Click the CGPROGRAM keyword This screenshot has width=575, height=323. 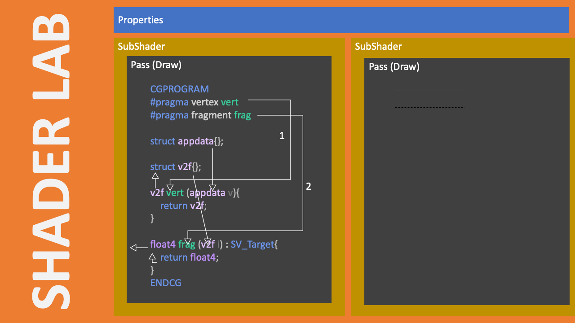[179, 89]
